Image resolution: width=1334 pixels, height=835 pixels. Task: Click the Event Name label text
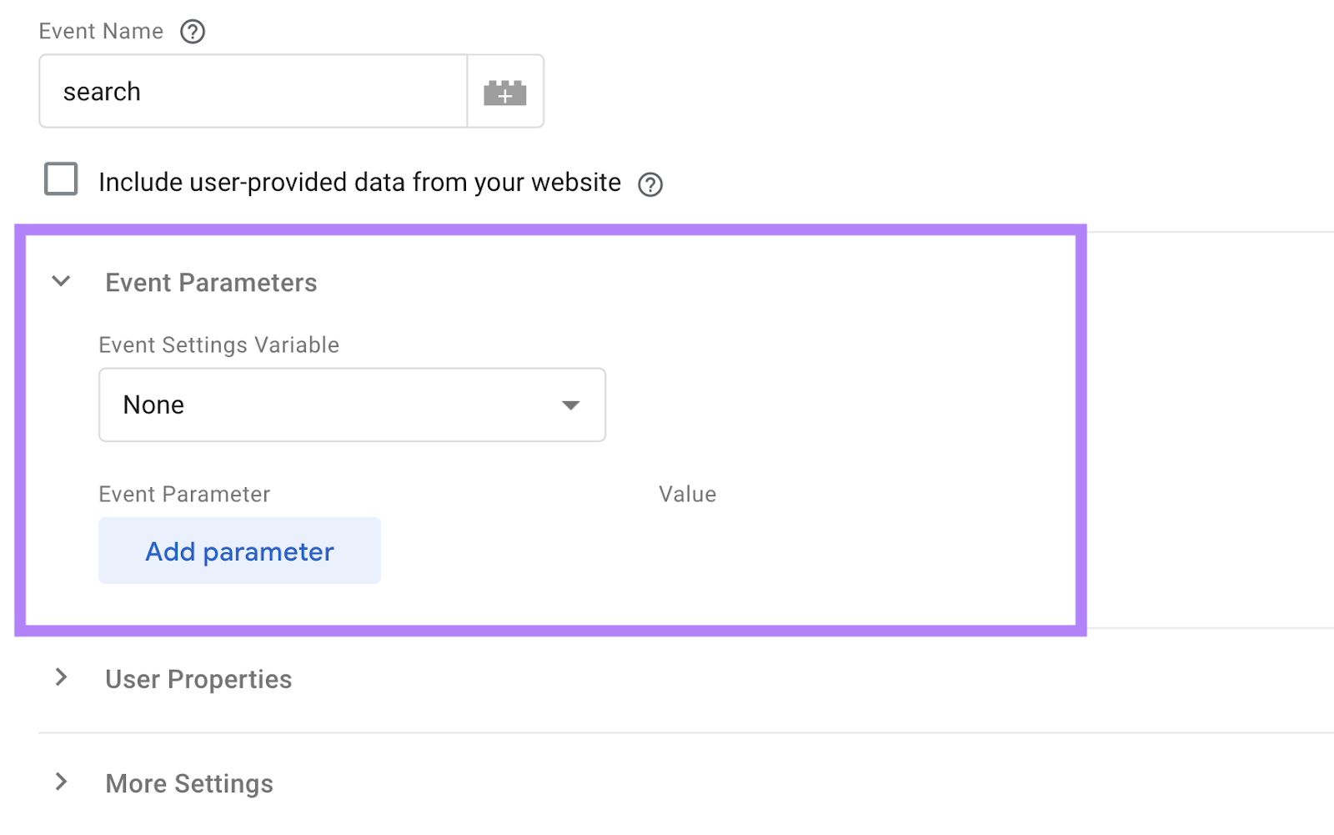101,32
